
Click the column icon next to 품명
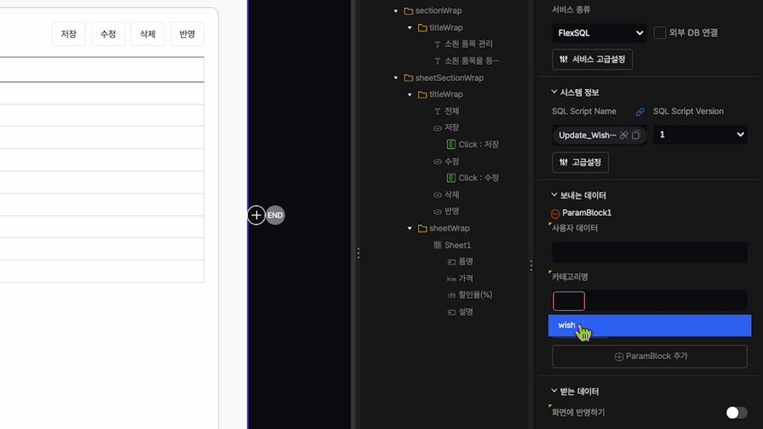[x=451, y=261]
